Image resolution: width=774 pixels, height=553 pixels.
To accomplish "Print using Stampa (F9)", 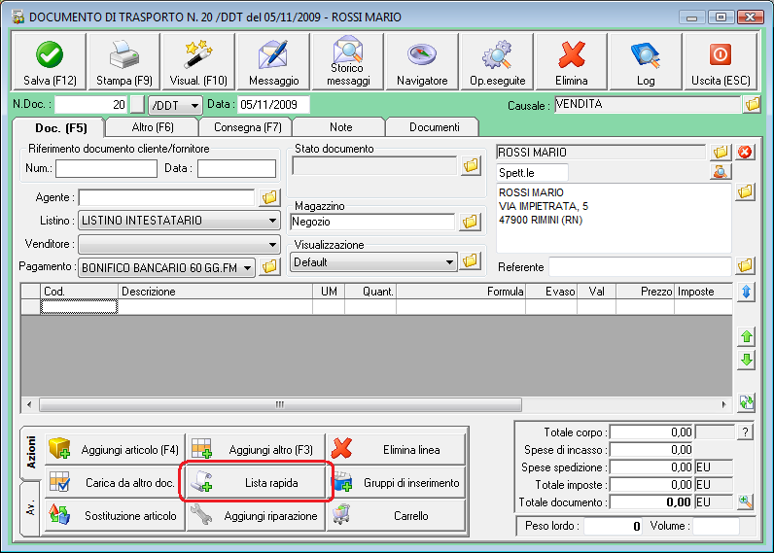I will coord(123,61).
